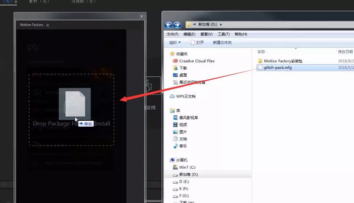Select Win7 (C:) drive
The height and width of the screenshot is (203, 354).
click(184, 167)
